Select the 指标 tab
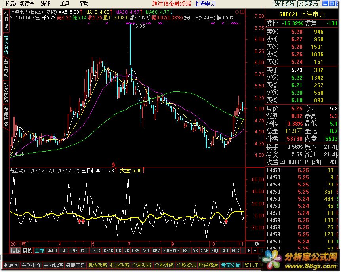 tap(15, 251)
